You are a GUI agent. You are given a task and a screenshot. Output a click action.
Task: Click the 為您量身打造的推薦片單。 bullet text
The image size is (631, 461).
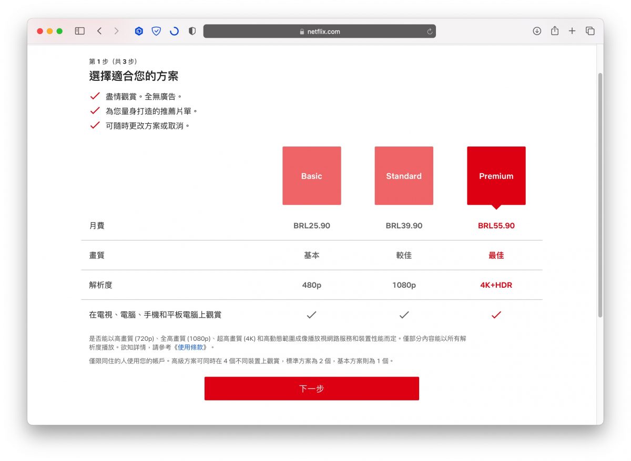click(151, 111)
